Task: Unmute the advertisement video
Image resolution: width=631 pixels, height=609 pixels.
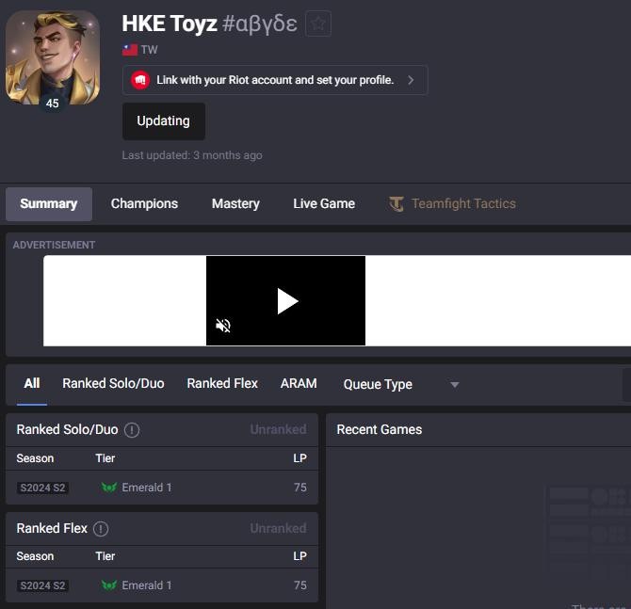Action: pyautogui.click(x=223, y=326)
